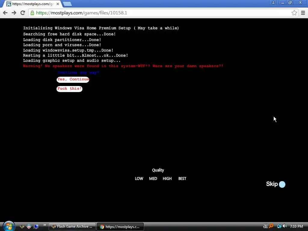This screenshot has height=231, width=308.
Task: Click 'Resting a little bit' line
Action: point(75,55)
